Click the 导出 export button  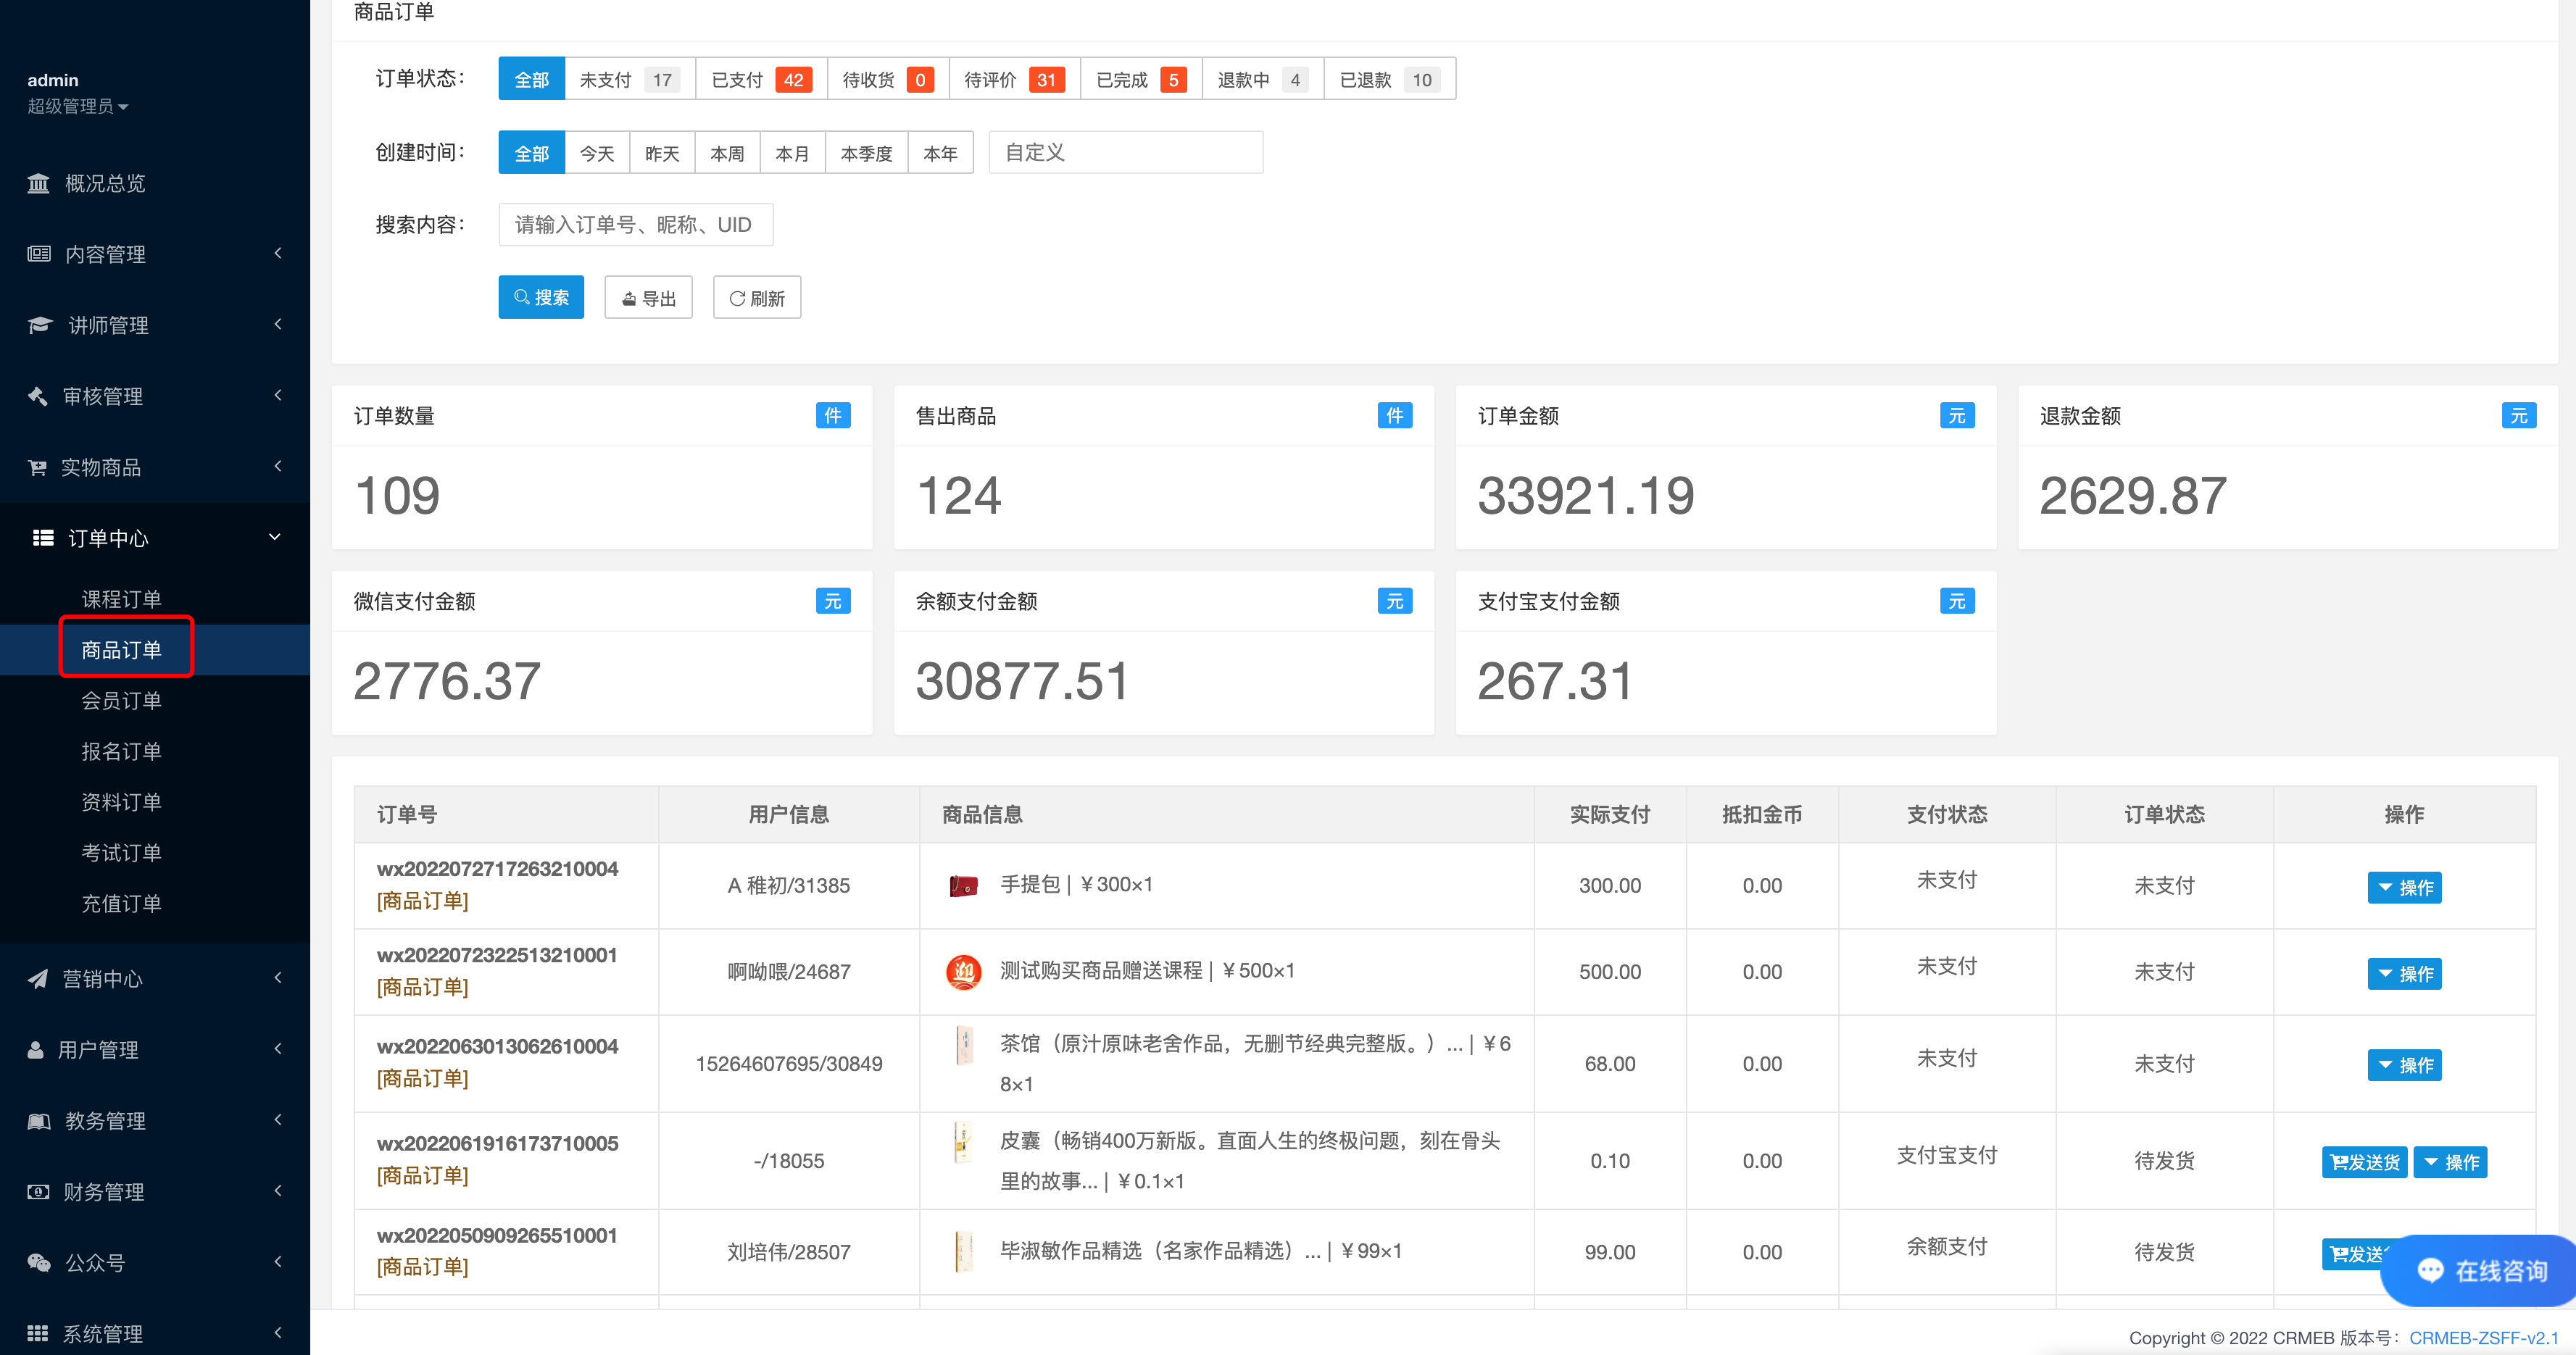pyautogui.click(x=648, y=297)
